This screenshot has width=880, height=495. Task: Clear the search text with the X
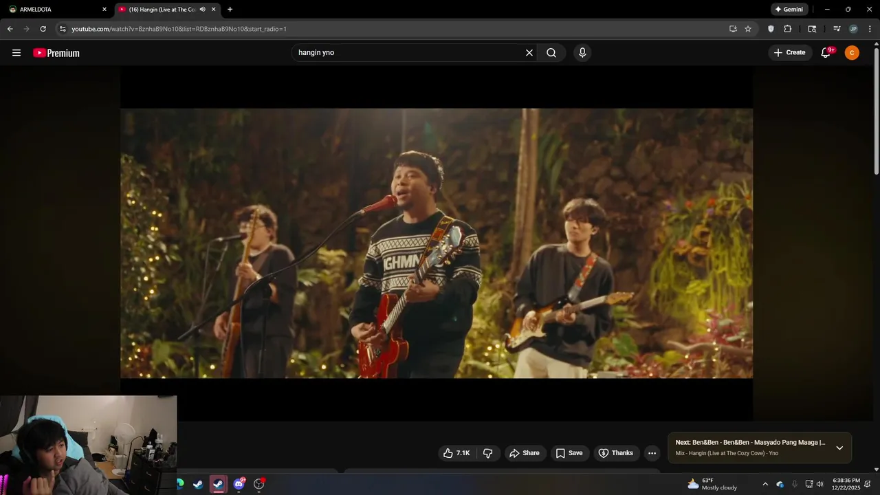pos(529,53)
